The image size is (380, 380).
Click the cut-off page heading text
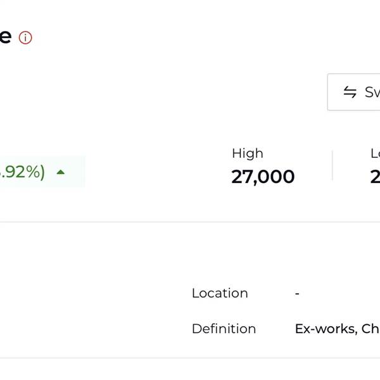click(5, 37)
